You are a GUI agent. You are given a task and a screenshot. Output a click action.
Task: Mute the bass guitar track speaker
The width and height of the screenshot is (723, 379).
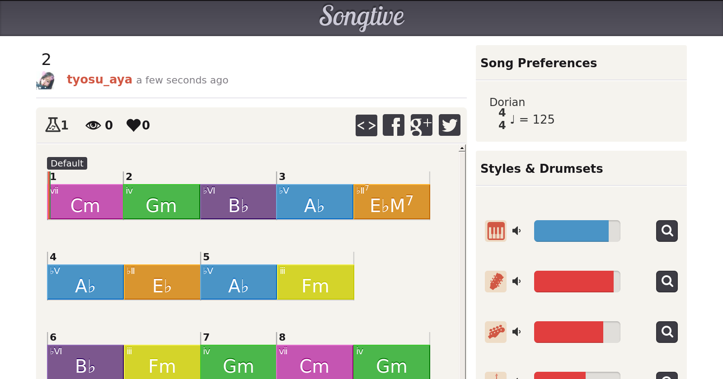pyautogui.click(x=516, y=332)
